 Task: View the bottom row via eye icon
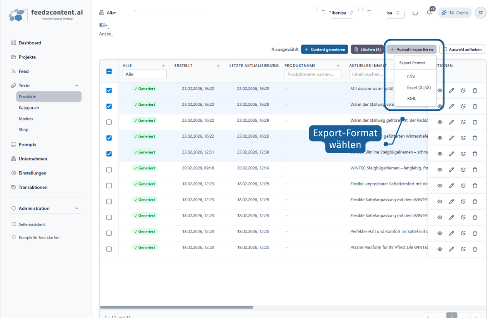(x=440, y=249)
